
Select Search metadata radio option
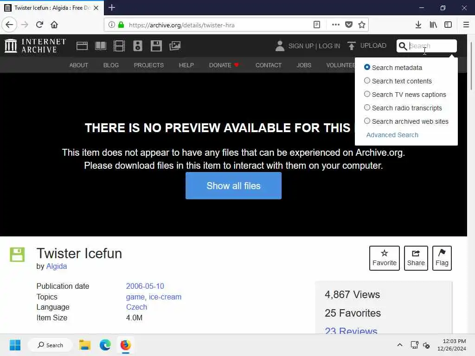coord(367,67)
